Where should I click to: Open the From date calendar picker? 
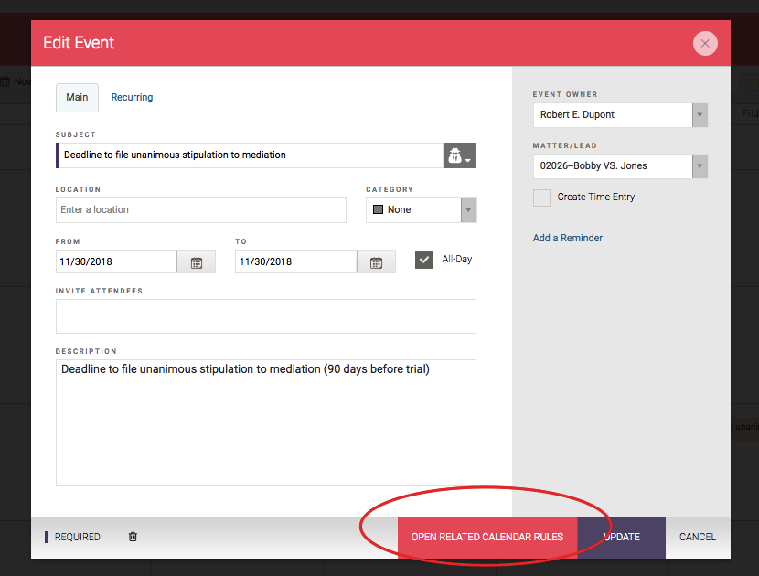tap(196, 262)
